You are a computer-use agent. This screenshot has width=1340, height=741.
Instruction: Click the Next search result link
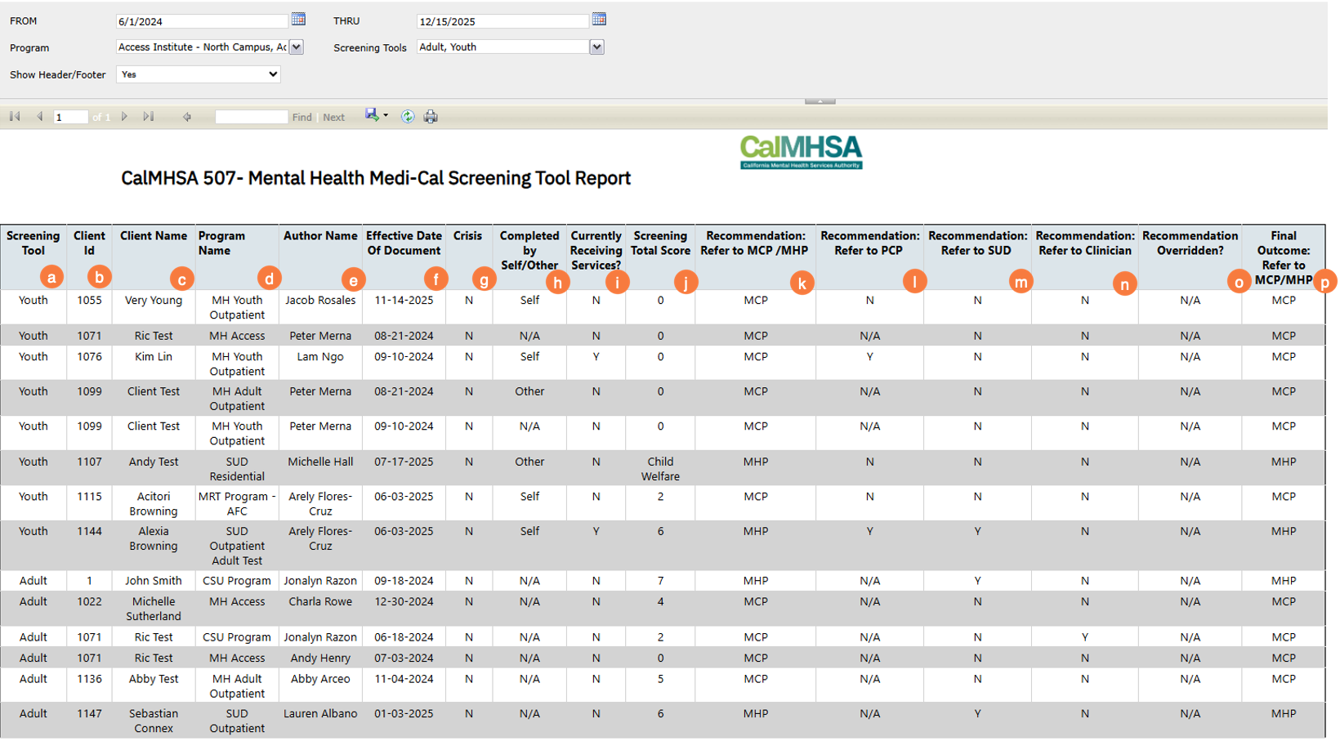(x=333, y=118)
